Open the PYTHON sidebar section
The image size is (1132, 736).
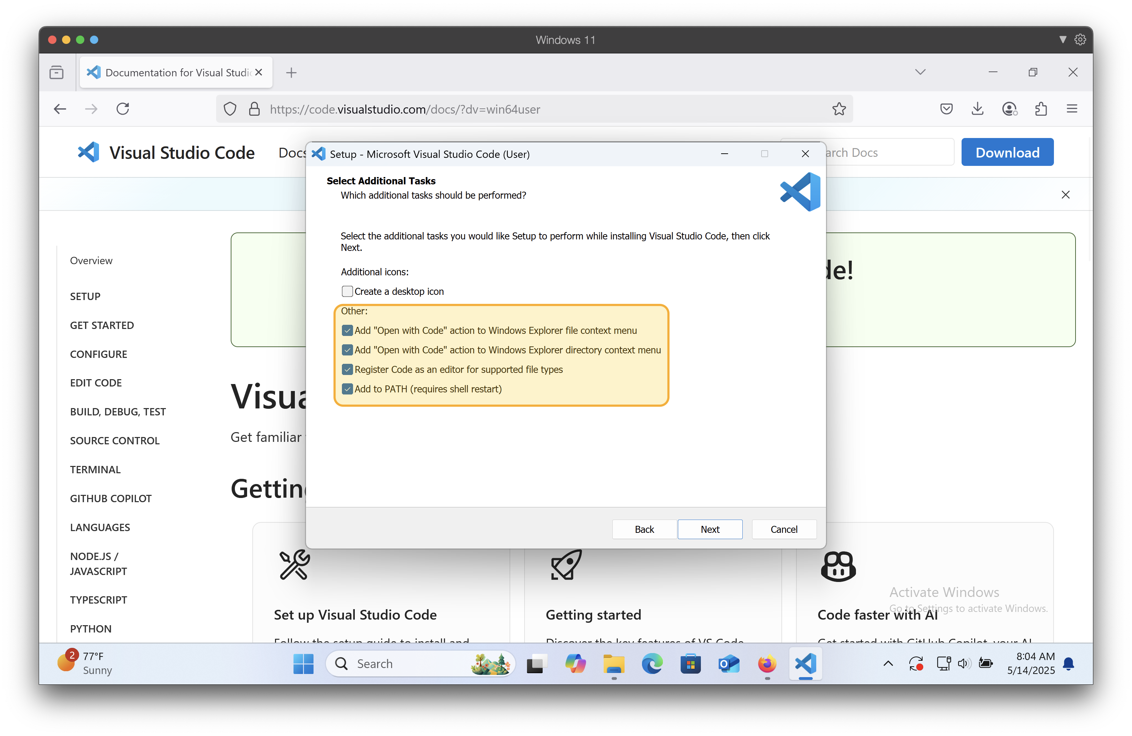91,629
